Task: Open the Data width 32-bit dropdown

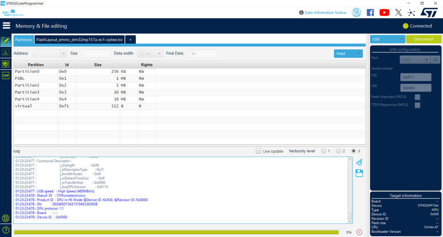Action: 150,53
